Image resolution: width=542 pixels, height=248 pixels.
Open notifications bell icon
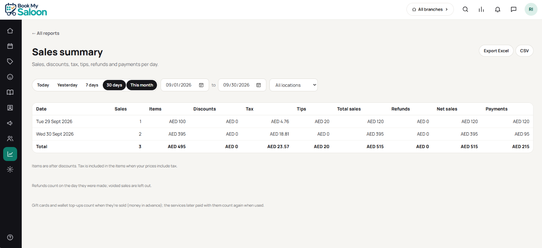click(x=498, y=10)
